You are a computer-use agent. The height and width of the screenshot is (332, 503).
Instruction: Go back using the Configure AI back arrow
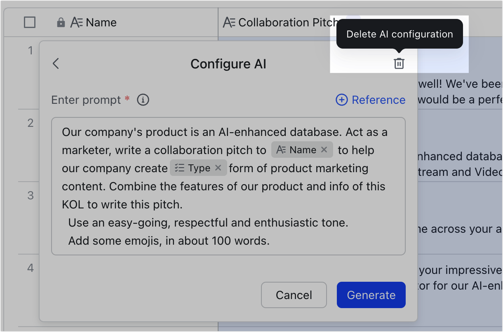point(56,63)
